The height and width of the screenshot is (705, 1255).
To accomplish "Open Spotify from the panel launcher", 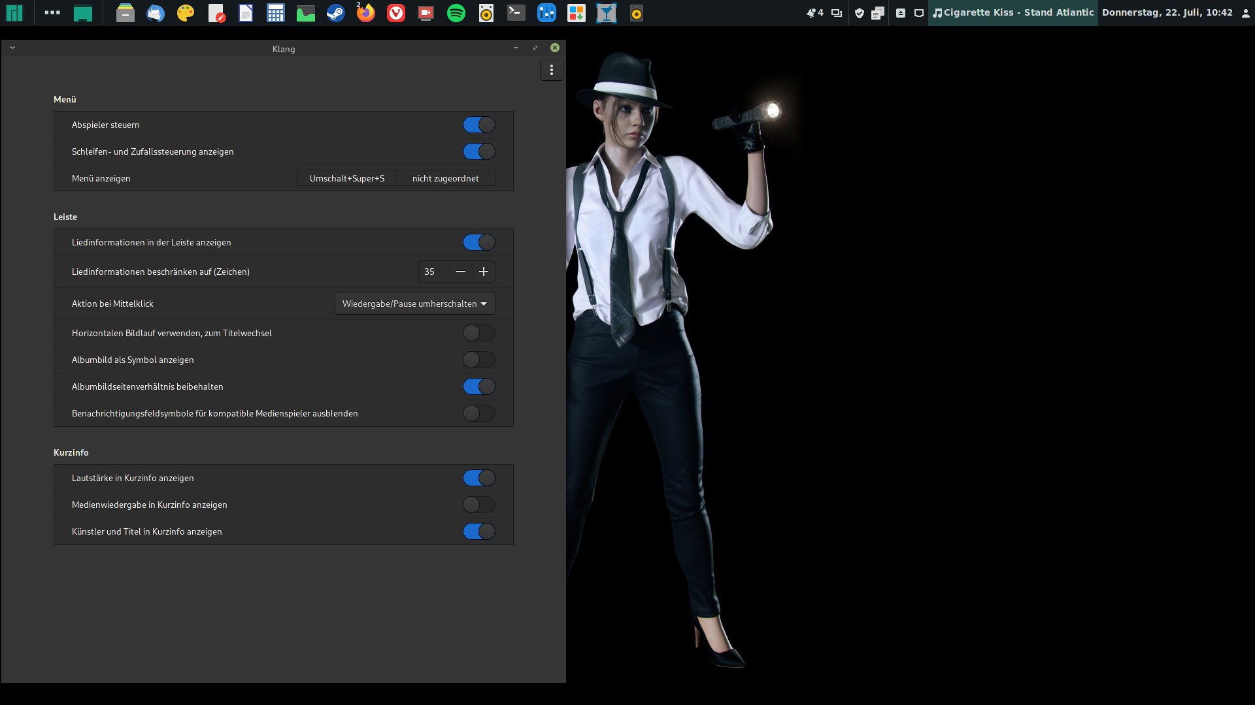I will point(456,13).
